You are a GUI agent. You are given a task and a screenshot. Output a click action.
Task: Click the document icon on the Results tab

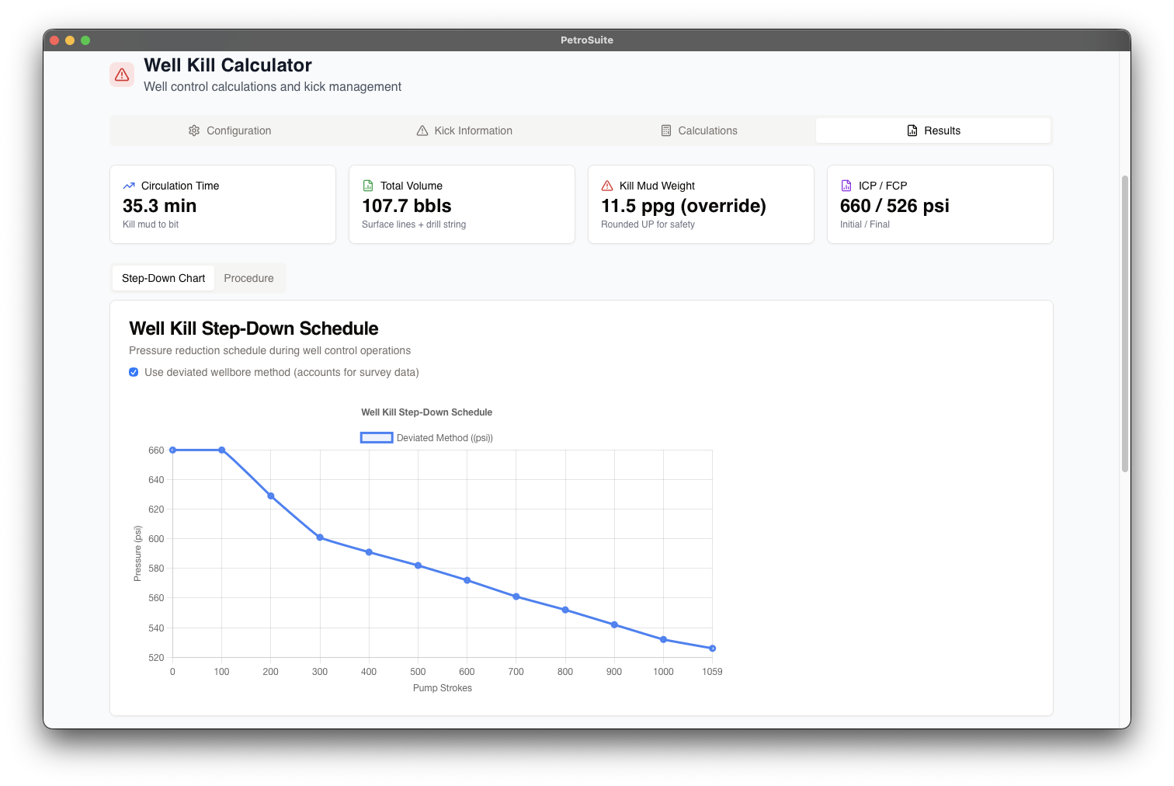click(x=911, y=130)
